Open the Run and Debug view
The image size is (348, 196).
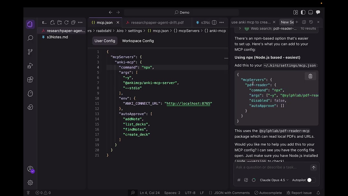[30, 66]
